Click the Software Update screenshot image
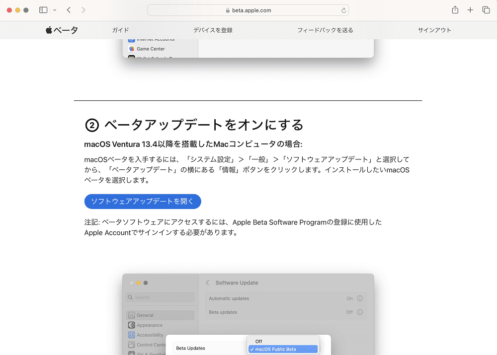 (x=248, y=314)
